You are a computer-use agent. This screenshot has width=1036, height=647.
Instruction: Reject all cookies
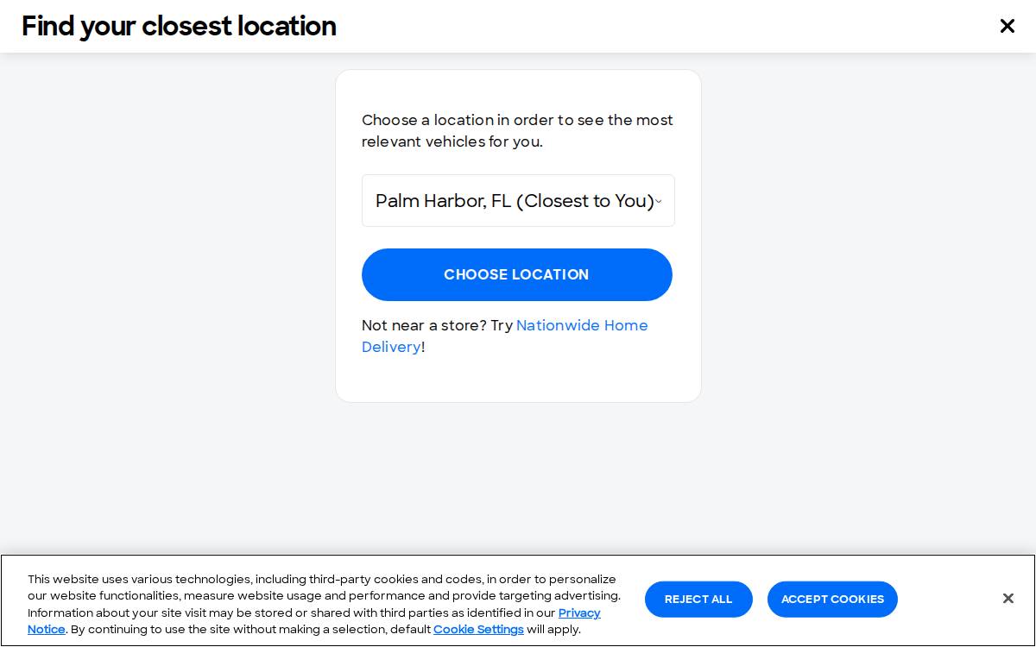pyautogui.click(x=698, y=600)
